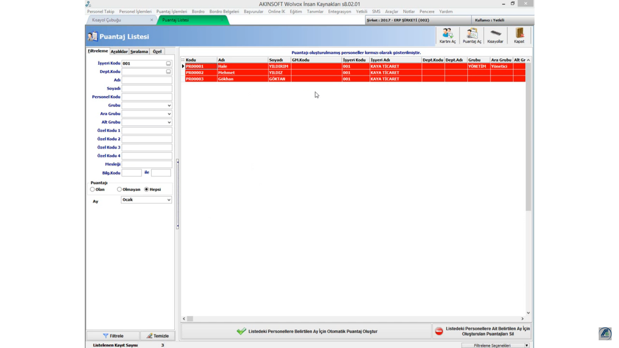Select the Filtreleme tab

[x=98, y=51]
